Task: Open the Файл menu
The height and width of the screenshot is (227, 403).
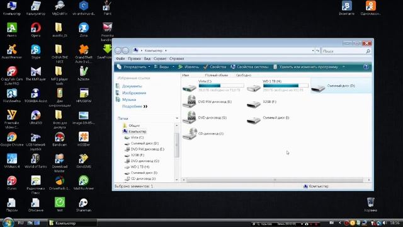Action: pyautogui.click(x=120, y=59)
